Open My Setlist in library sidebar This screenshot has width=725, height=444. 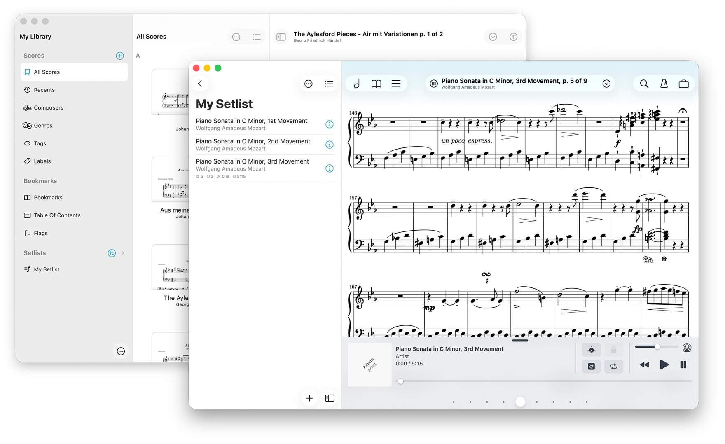tap(74, 269)
